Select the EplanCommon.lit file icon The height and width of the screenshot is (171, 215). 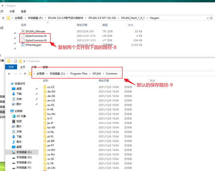23,40
